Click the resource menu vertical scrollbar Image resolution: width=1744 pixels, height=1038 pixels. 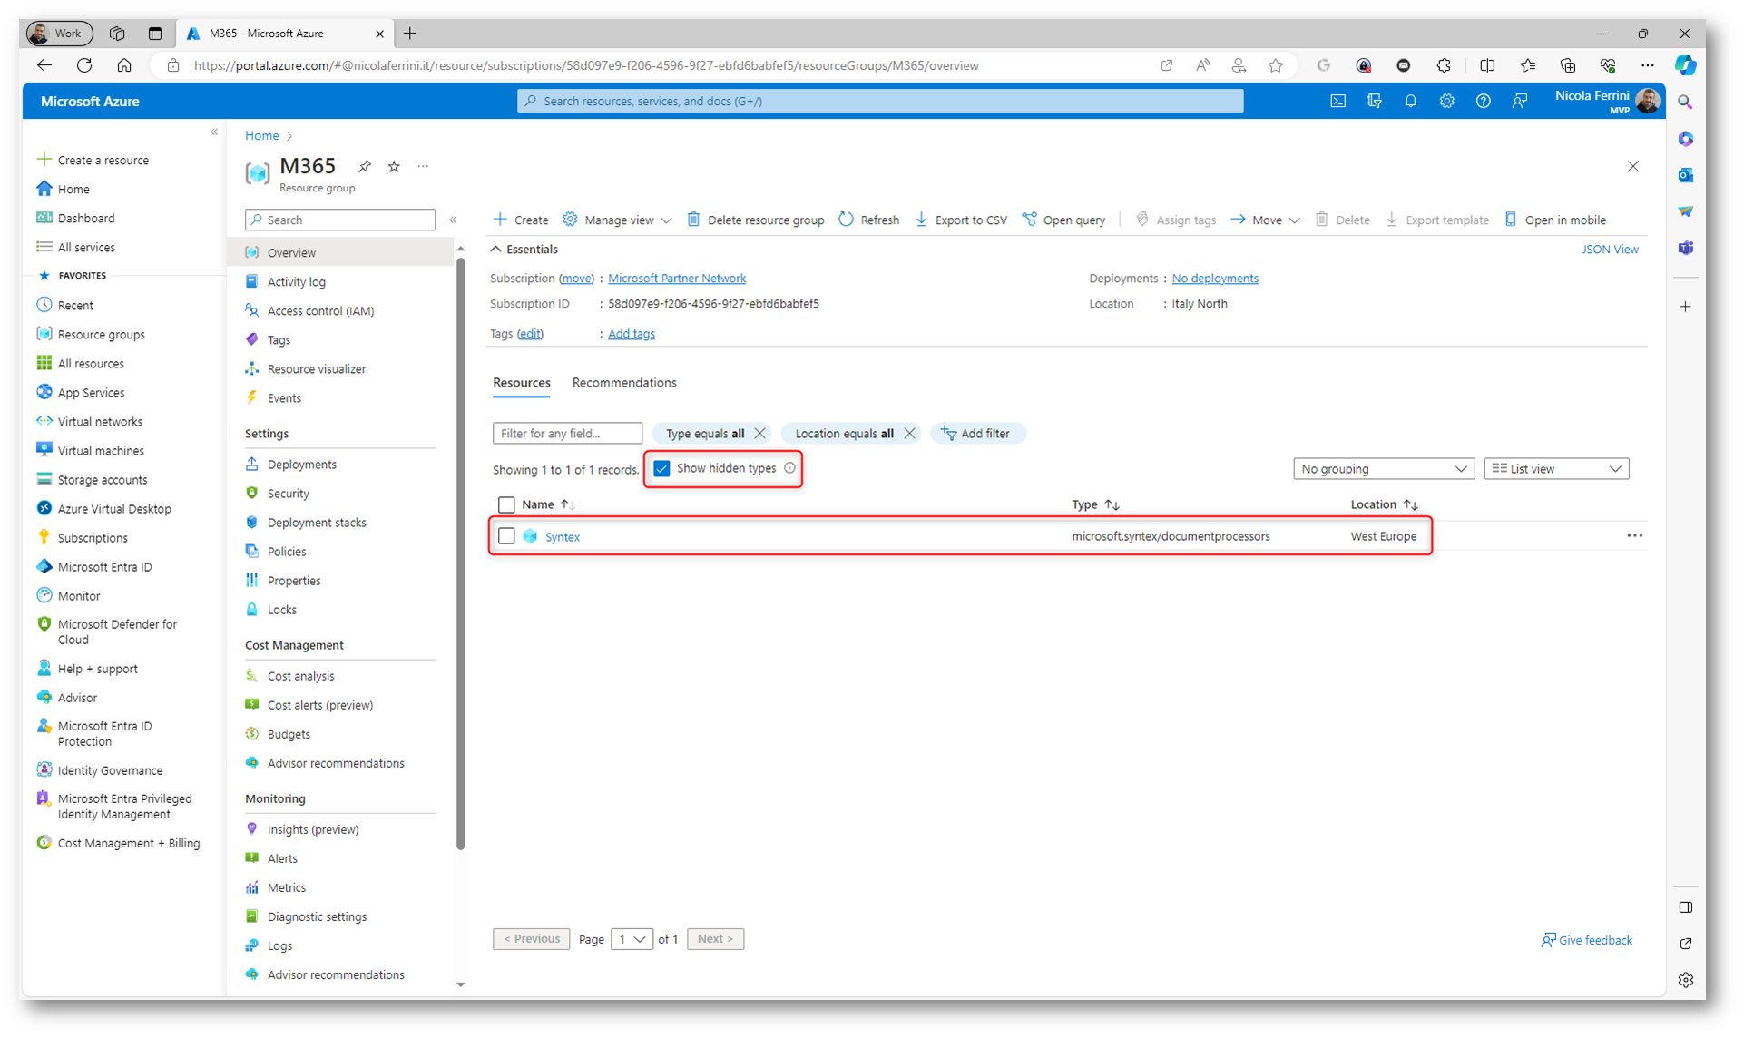pos(461,553)
